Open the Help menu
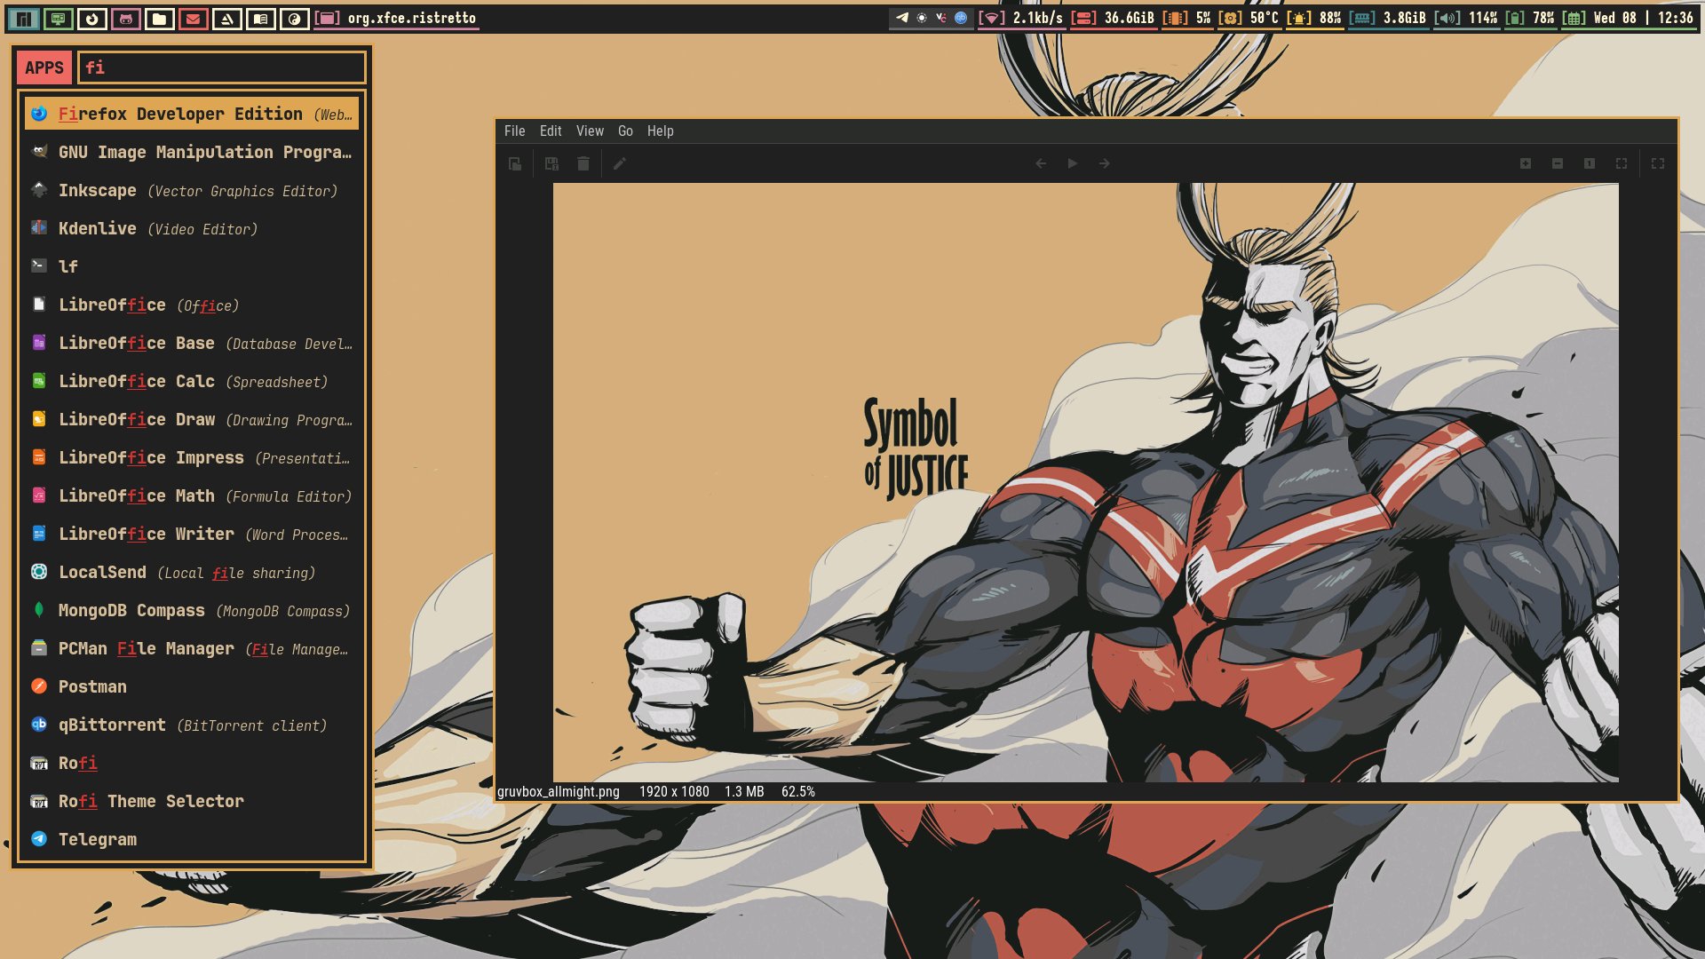The image size is (1705, 959). coord(661,131)
